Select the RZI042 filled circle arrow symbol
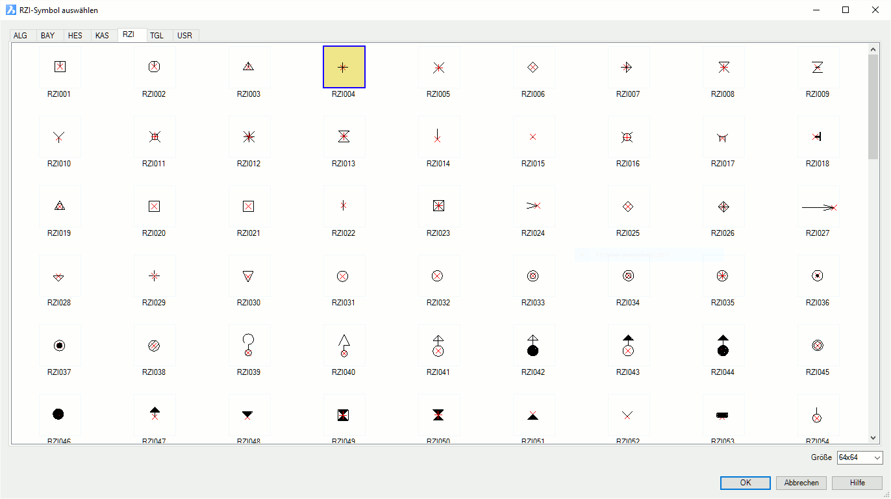891x499 pixels. tap(534, 345)
